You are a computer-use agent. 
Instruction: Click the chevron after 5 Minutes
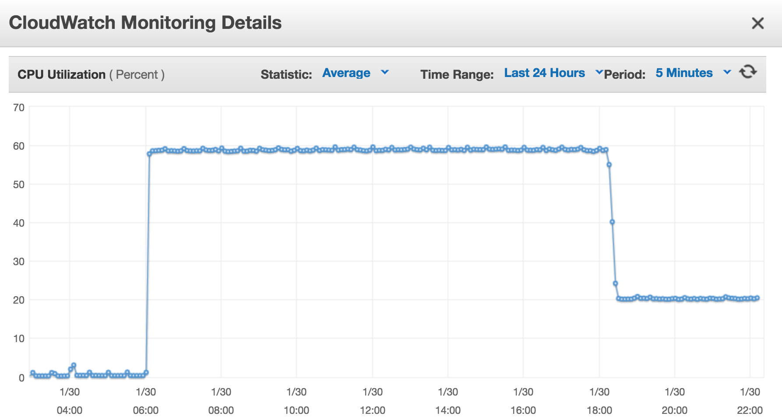tap(727, 72)
